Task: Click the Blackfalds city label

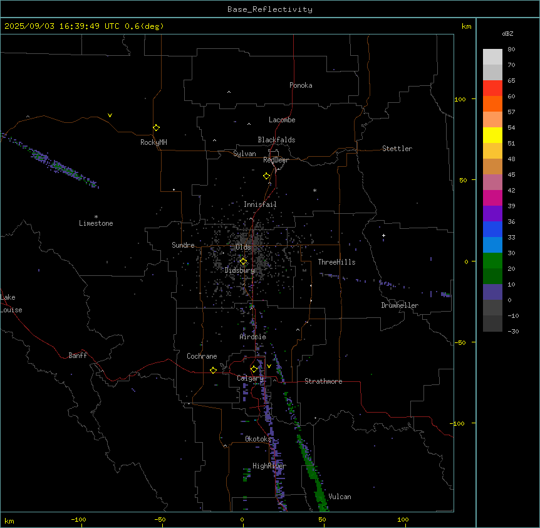Action: [276, 140]
